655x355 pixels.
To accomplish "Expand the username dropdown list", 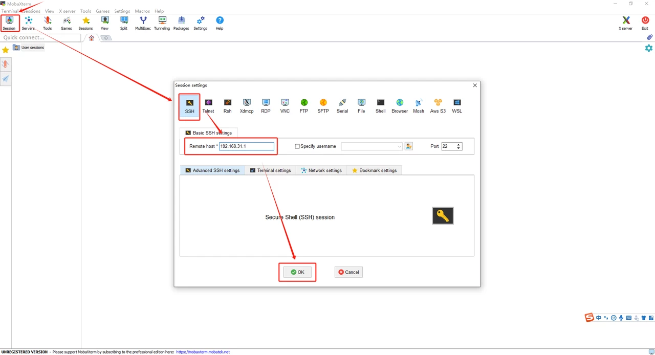I will 399,147.
